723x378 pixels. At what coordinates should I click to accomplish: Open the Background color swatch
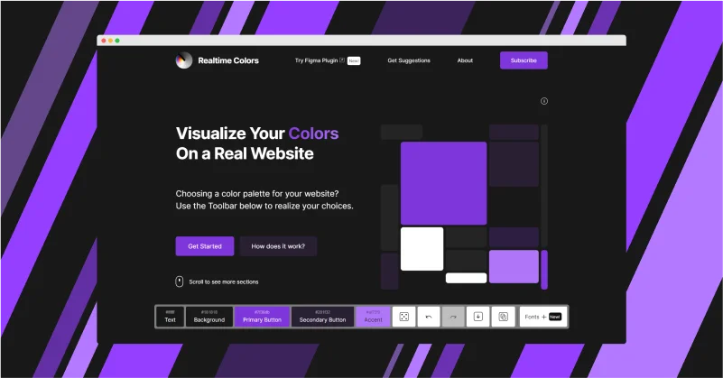click(209, 317)
